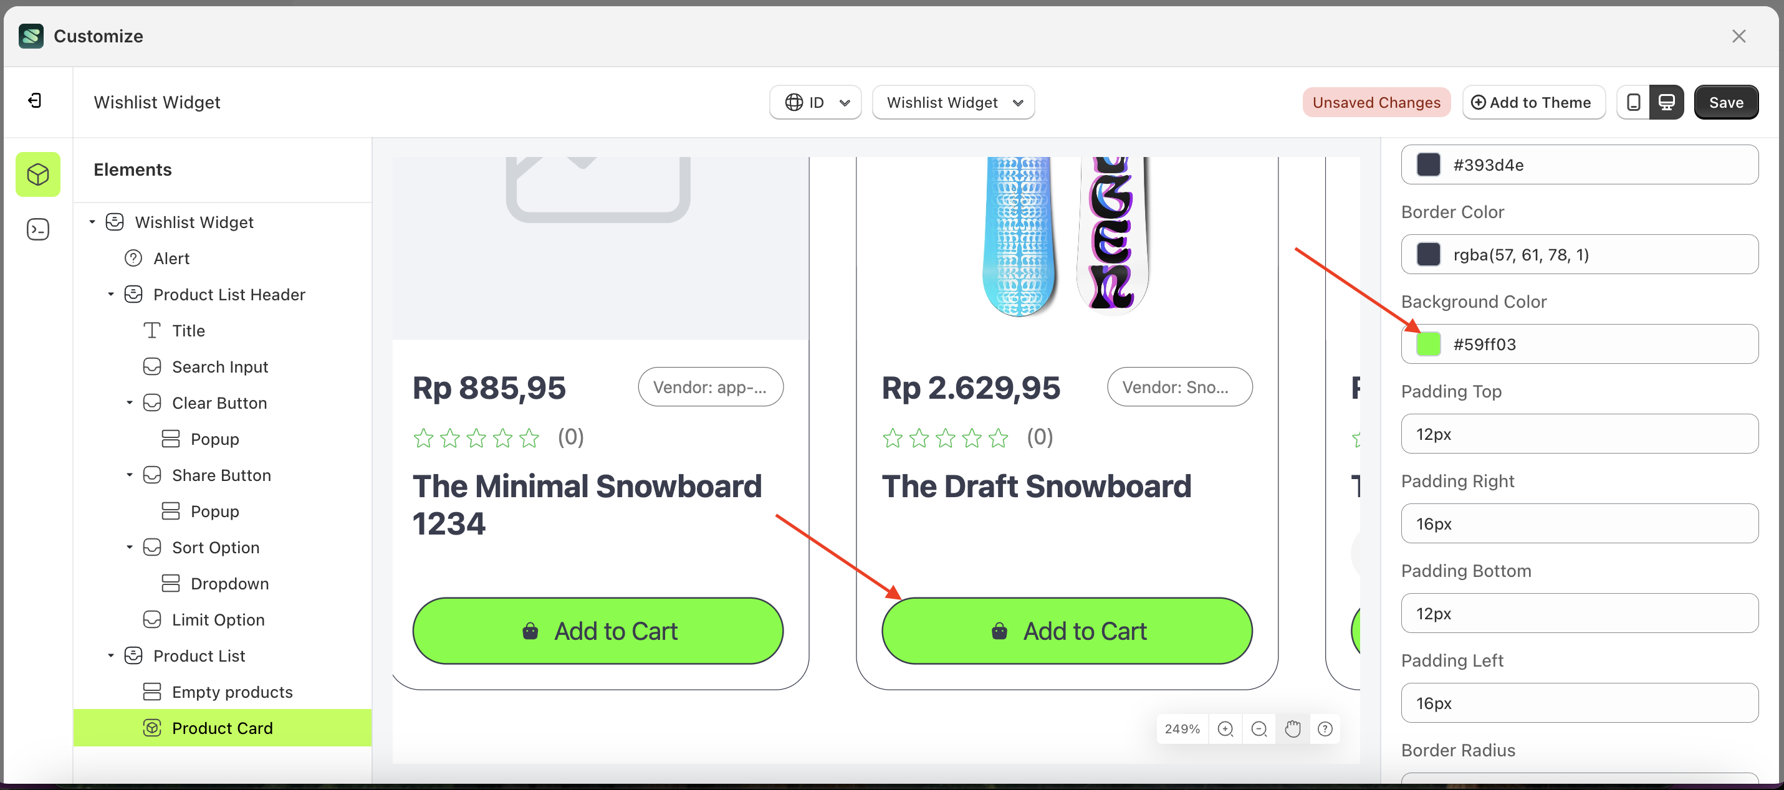The height and width of the screenshot is (790, 1784).
Task: Zoom out using the magnifier minus icon
Action: coord(1259,728)
